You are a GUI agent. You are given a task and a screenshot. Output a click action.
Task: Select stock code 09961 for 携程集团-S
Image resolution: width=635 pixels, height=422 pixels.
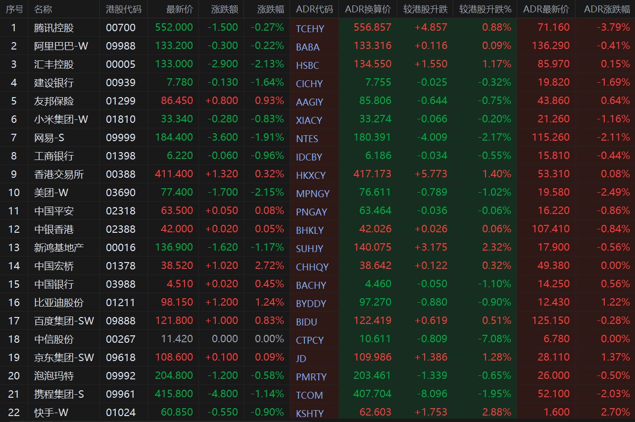tap(121, 394)
